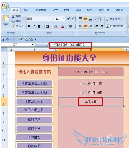Open the 审阅 (Review) tab
The height and width of the screenshot is (148, 129).
tap(78, 10)
